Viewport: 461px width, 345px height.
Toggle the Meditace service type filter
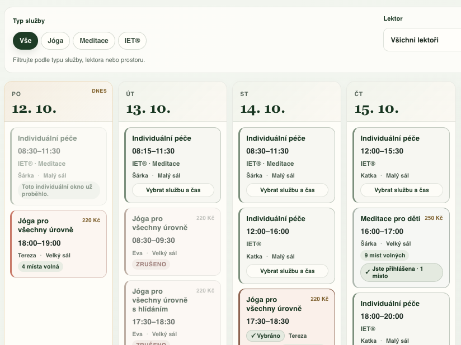point(94,41)
